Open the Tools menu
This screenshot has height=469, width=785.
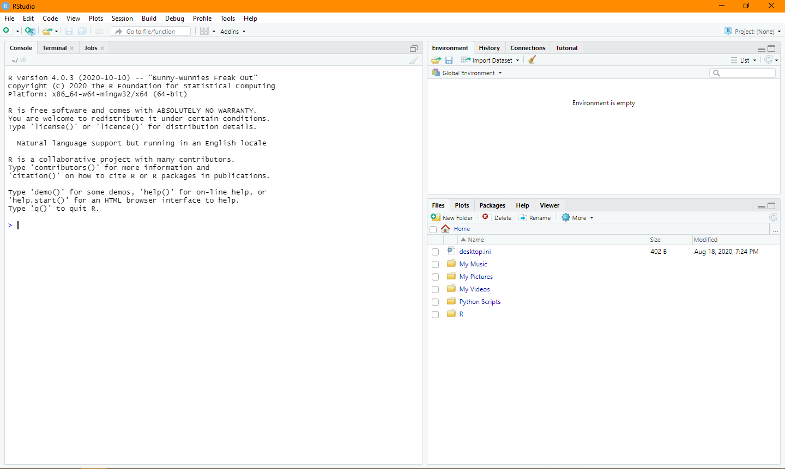point(228,18)
